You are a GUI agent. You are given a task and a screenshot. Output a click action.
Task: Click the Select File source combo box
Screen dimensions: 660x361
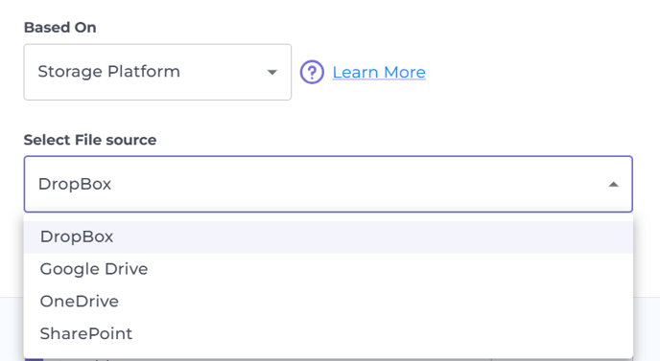tap(328, 184)
